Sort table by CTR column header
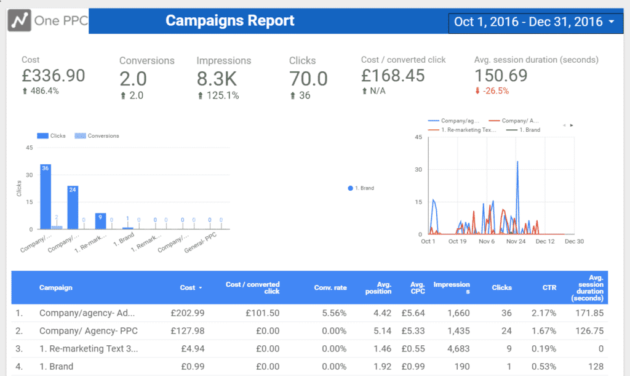The height and width of the screenshot is (376, 630). coord(549,287)
